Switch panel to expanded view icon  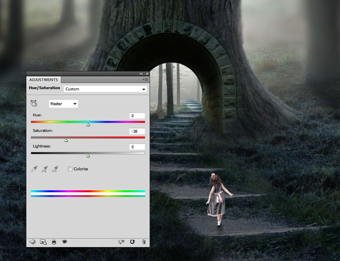click(43, 241)
